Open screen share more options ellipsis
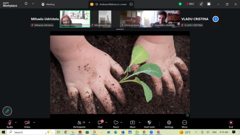Screen dimensions: 240x135 click(x=131, y=4)
